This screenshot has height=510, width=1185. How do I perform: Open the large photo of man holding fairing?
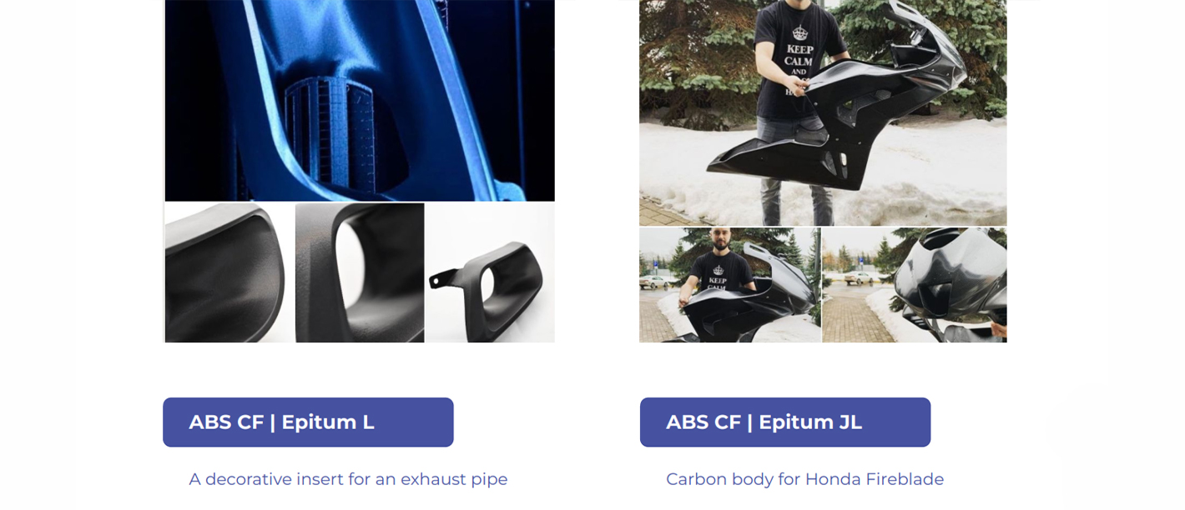coord(823,112)
